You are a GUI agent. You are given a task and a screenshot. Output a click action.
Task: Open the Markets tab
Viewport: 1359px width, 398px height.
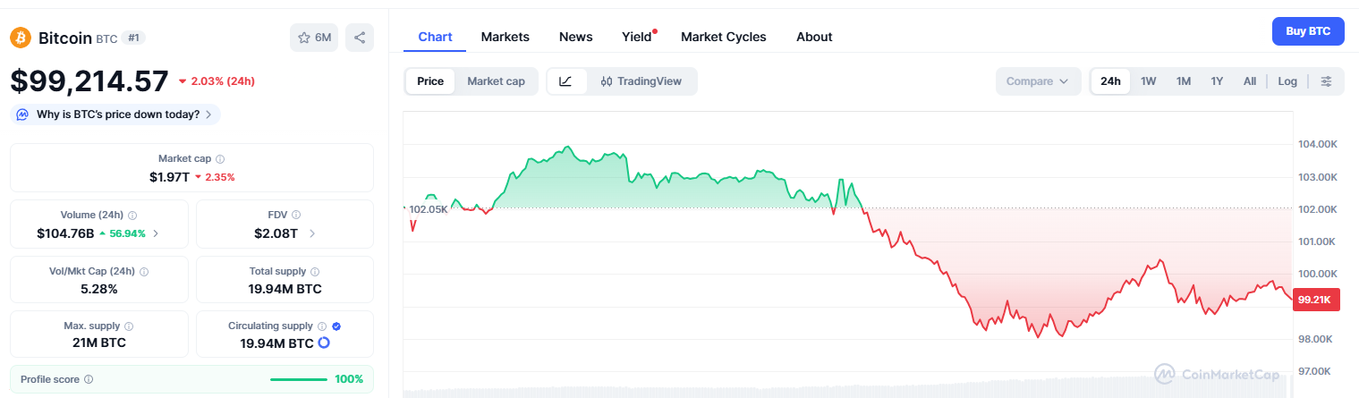pyautogui.click(x=505, y=37)
